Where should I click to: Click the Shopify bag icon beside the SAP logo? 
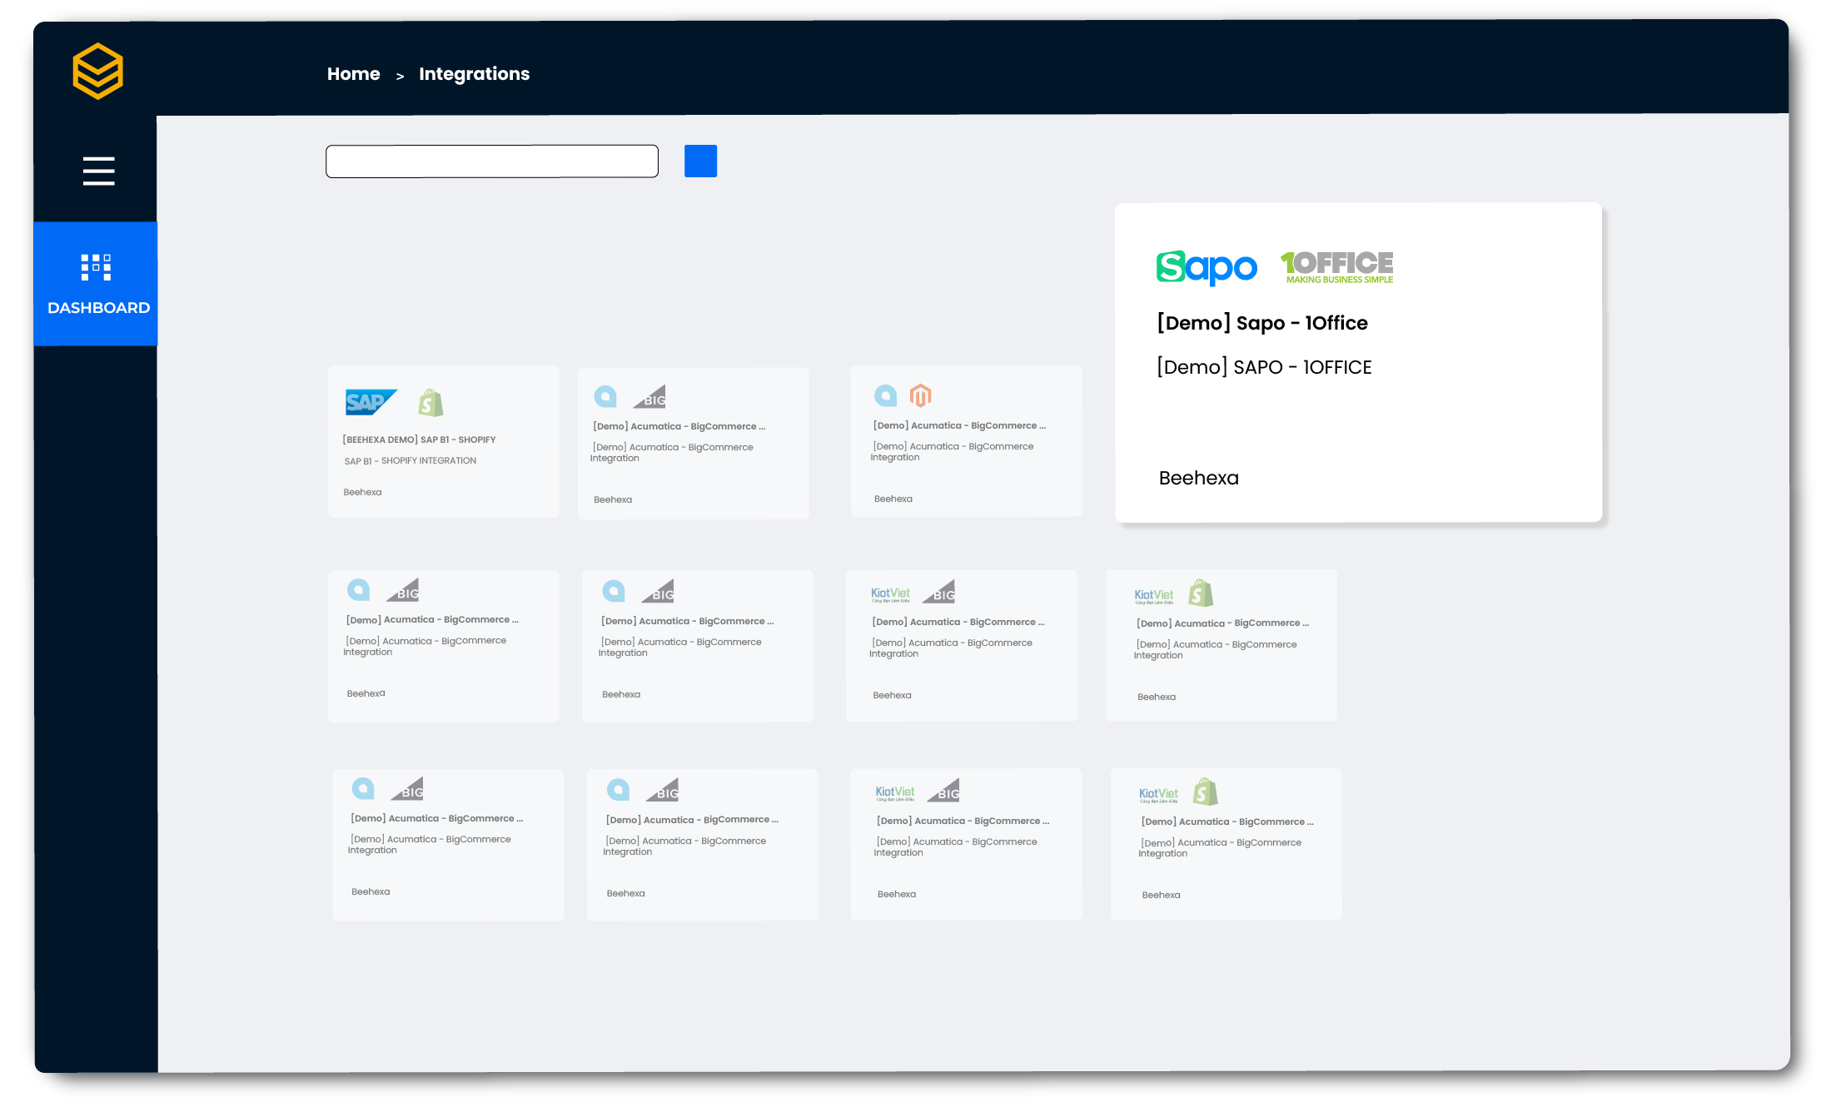[x=430, y=403]
